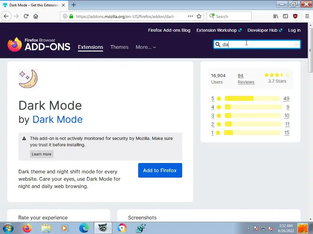Image resolution: width=313 pixels, height=234 pixels.
Task: Click the add-ons search magnifier icon
Action: (x=218, y=44)
